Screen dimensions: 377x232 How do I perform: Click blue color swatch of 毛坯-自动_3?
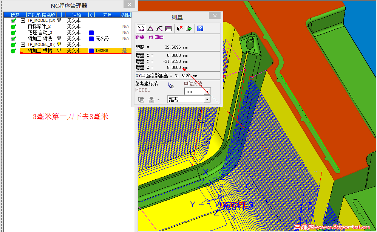(x=91, y=33)
